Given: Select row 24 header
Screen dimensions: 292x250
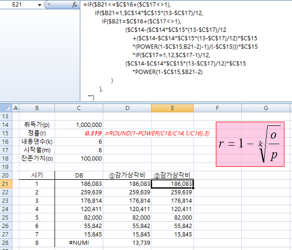Looking at the screenshot, I should [6, 209].
